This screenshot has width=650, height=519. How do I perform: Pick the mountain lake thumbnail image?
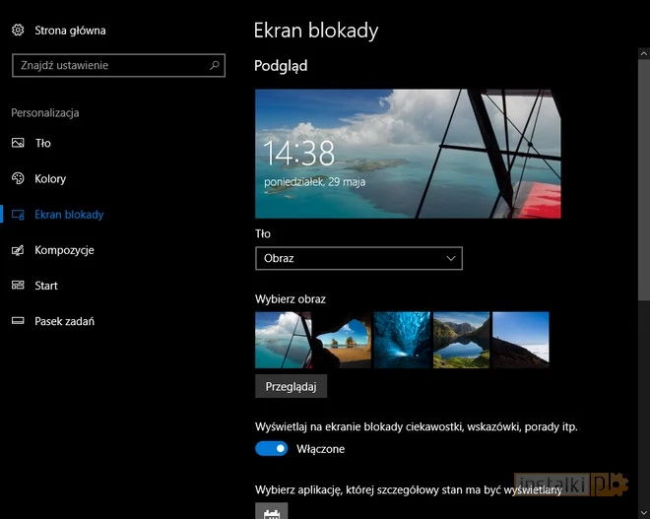pos(461,340)
